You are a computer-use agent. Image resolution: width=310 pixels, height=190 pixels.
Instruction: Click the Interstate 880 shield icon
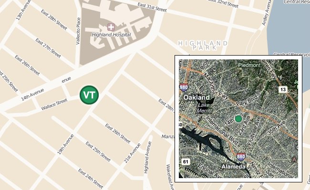click(241, 156)
